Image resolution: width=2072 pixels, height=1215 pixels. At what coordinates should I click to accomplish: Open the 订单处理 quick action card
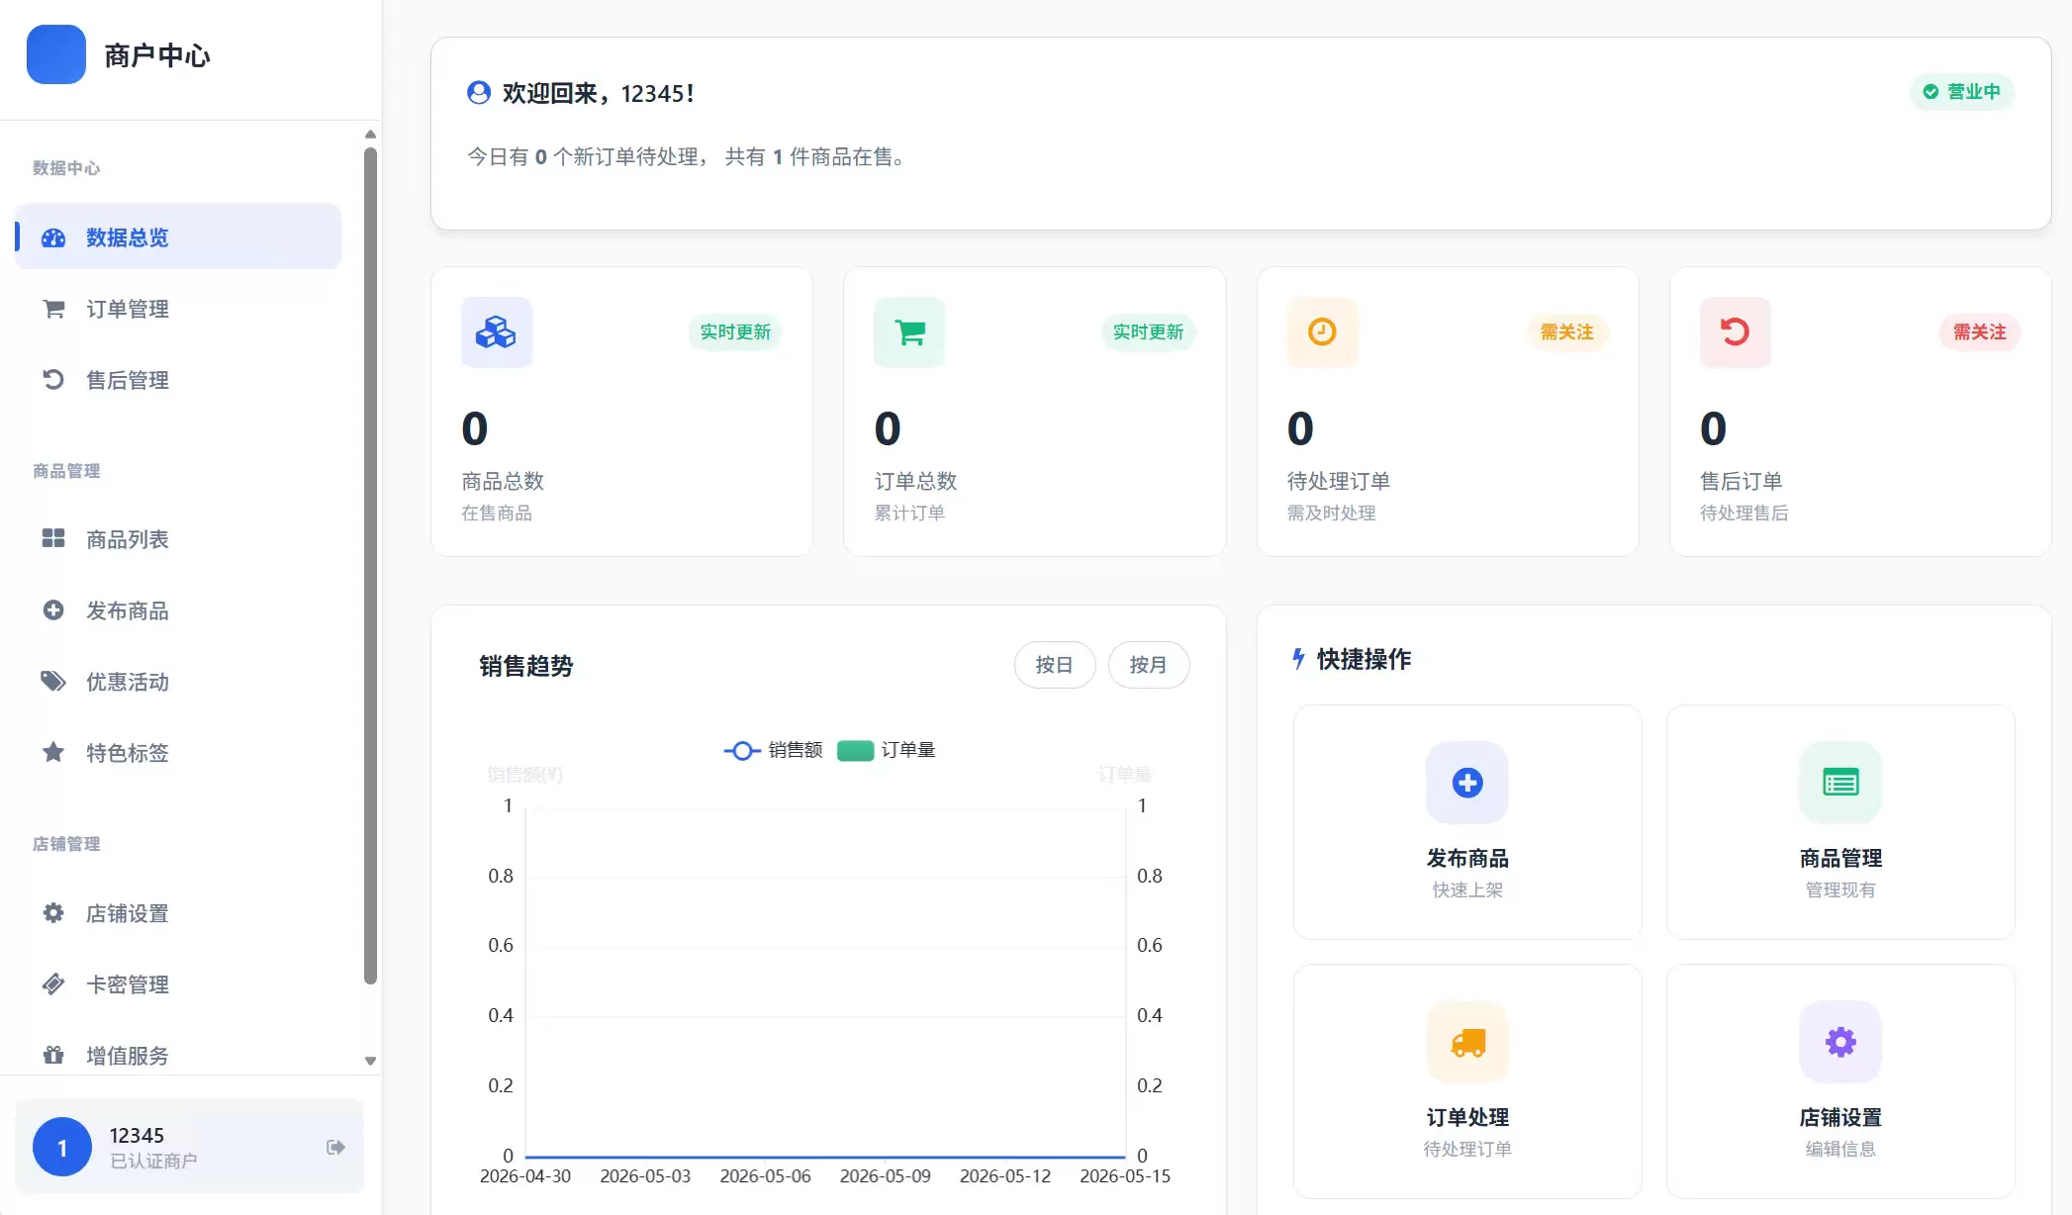click(x=1467, y=1081)
